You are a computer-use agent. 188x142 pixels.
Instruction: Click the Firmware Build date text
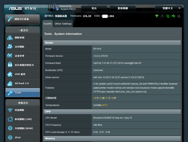pos(117,63)
